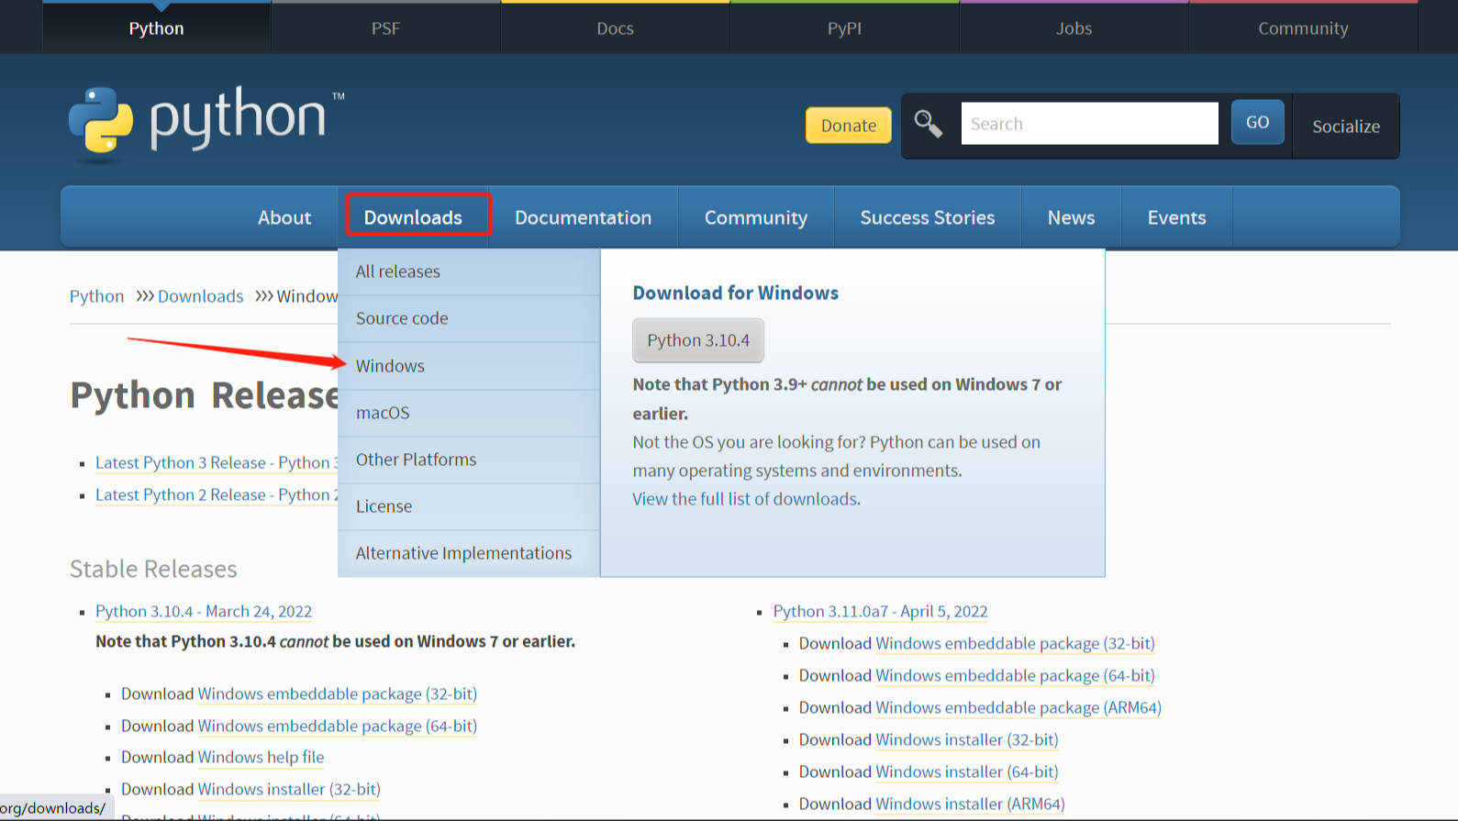Switch to the Docs top tab
The image size is (1458, 821).
pyautogui.click(x=615, y=28)
